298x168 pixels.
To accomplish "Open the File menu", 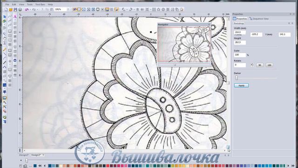I will click(7, 4).
